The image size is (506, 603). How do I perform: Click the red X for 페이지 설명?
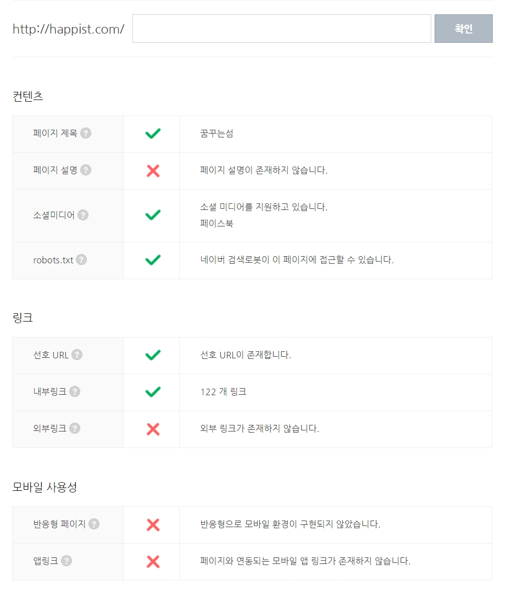tap(153, 170)
